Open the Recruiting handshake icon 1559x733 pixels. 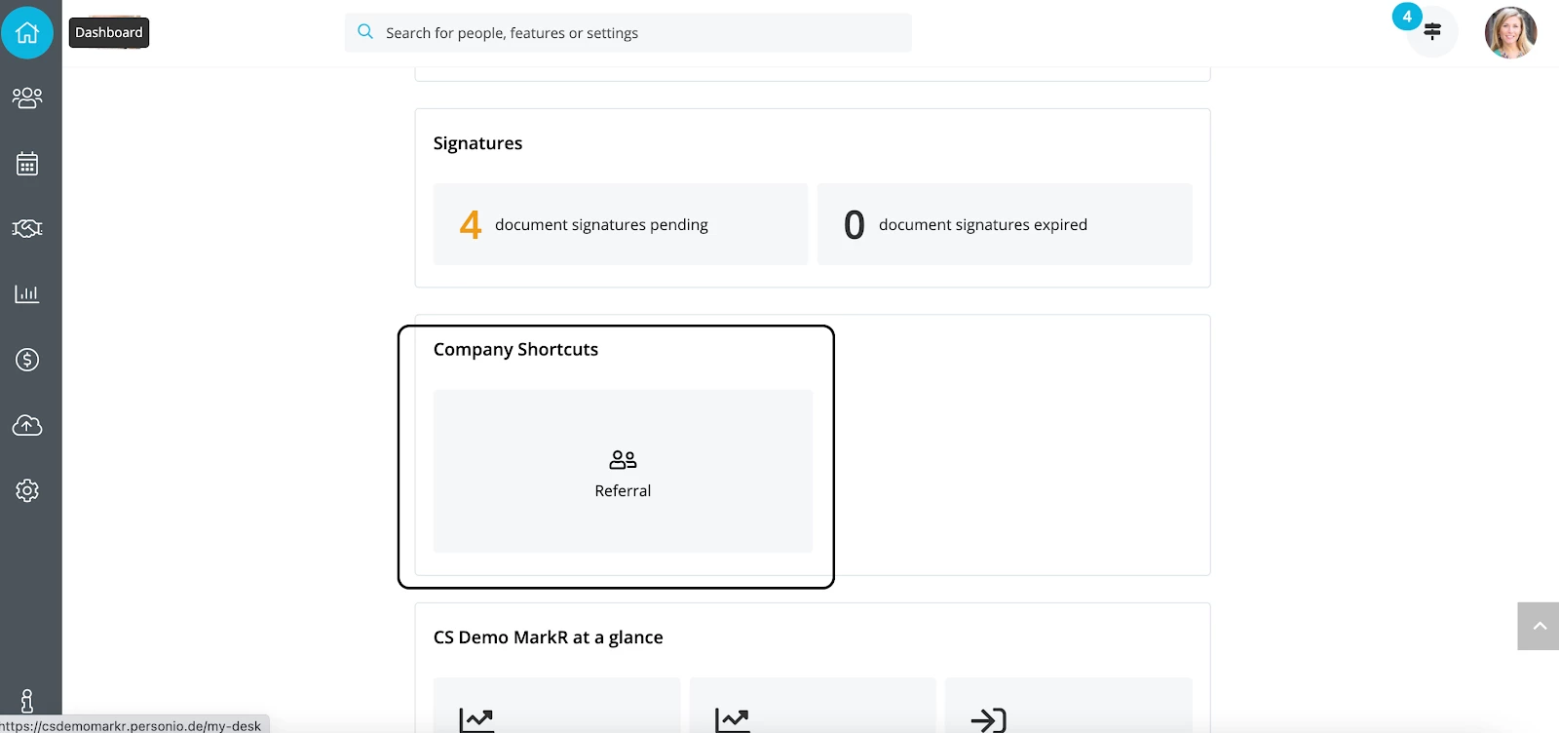click(27, 228)
